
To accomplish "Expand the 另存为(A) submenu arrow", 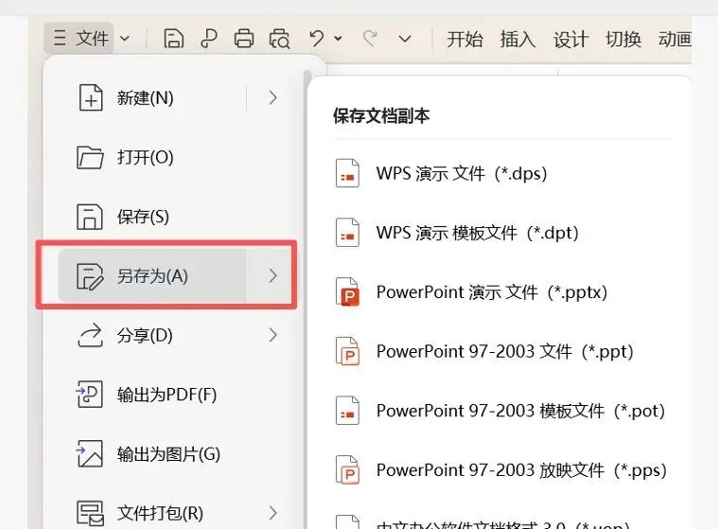I will [x=272, y=275].
